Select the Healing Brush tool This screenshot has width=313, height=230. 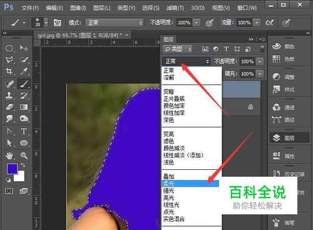tap(9, 84)
